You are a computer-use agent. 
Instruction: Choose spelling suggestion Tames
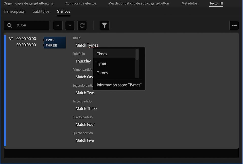click(114, 73)
